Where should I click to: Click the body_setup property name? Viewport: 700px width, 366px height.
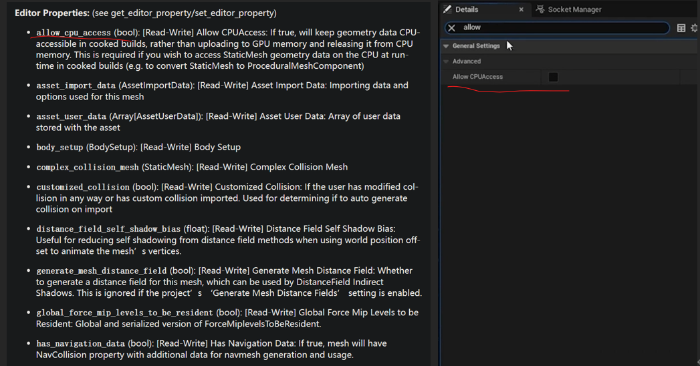point(60,147)
